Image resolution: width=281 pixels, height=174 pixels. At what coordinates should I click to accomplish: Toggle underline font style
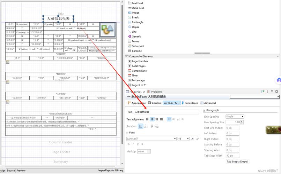pyautogui.click(x=138, y=144)
